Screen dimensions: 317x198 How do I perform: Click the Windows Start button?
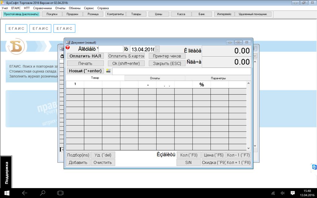[x=7, y=193]
